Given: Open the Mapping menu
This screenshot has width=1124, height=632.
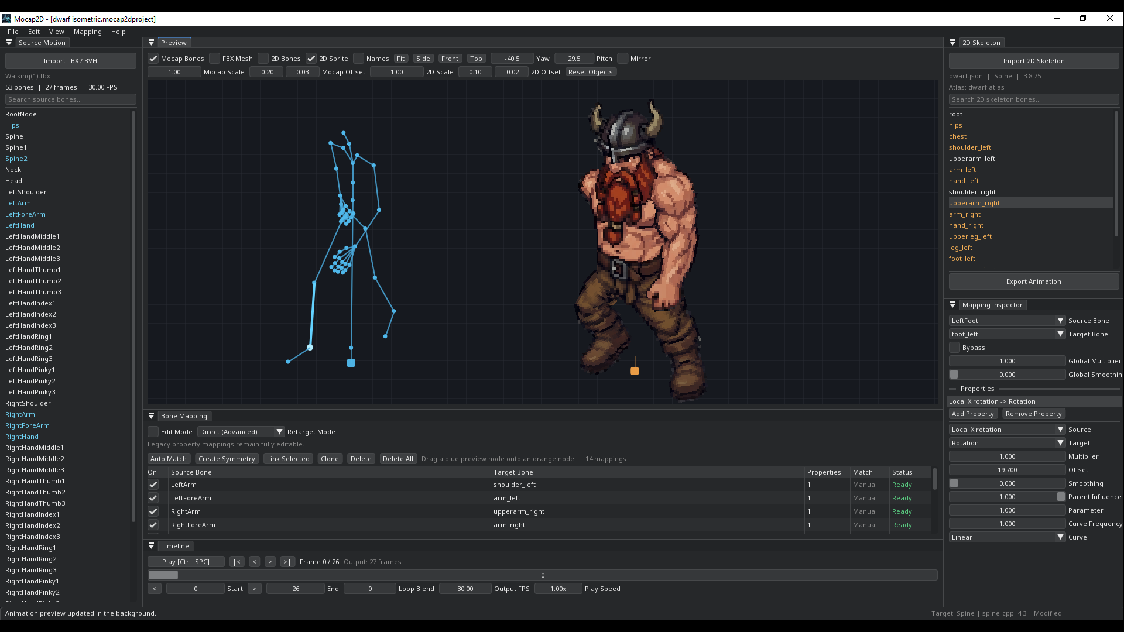Looking at the screenshot, I should 88,32.
